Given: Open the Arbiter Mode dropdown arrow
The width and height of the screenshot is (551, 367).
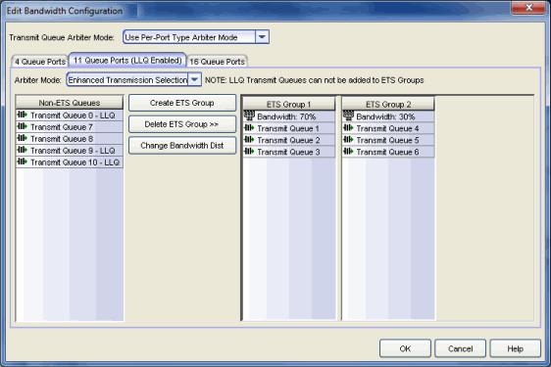Looking at the screenshot, I should click(x=194, y=79).
